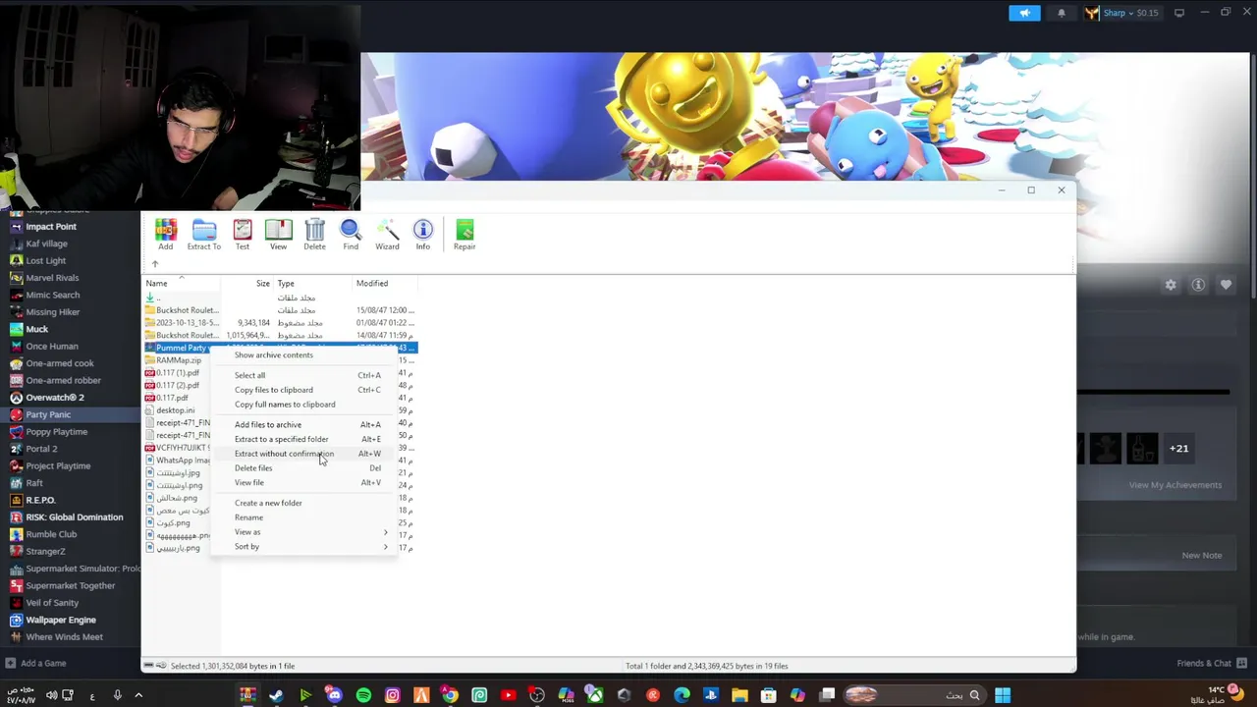Open Steam notifications bell
This screenshot has width=1257, height=707.
pos(1062,13)
